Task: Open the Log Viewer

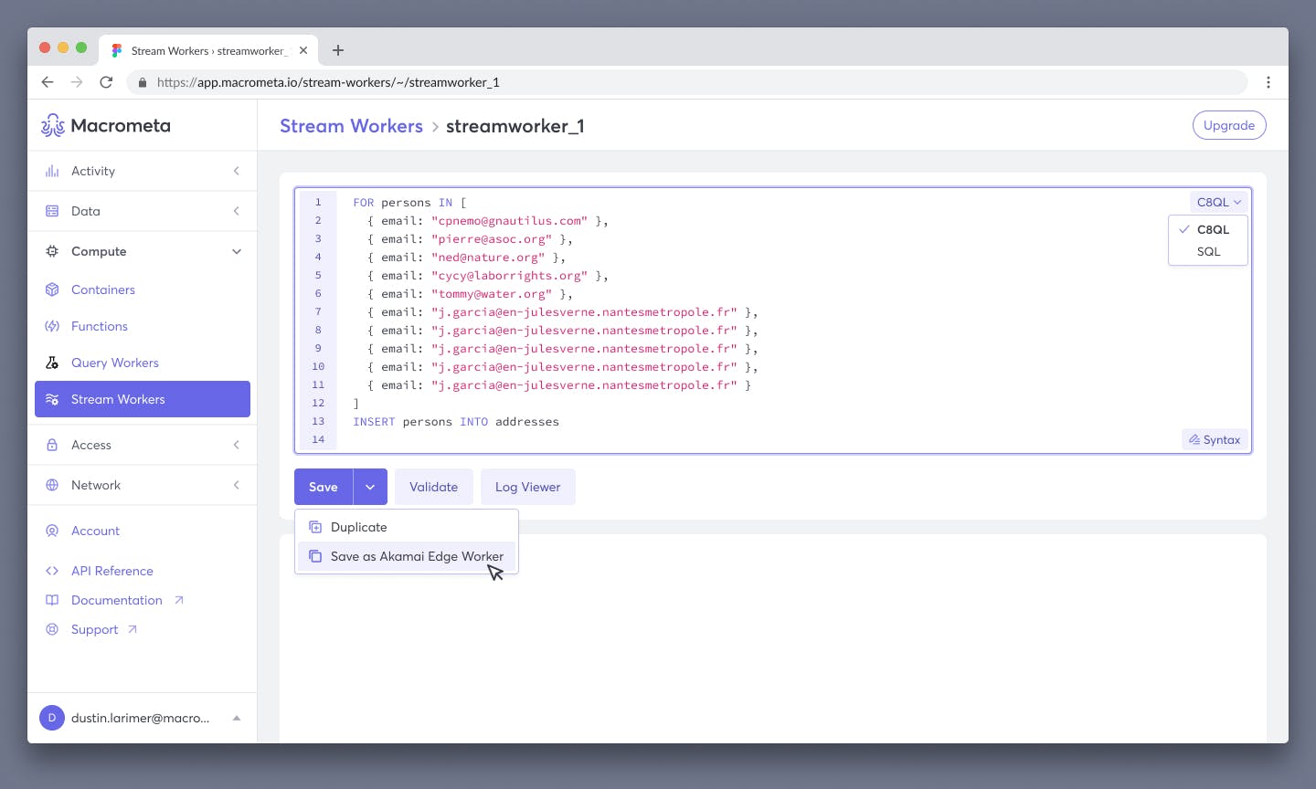Action: 528,487
